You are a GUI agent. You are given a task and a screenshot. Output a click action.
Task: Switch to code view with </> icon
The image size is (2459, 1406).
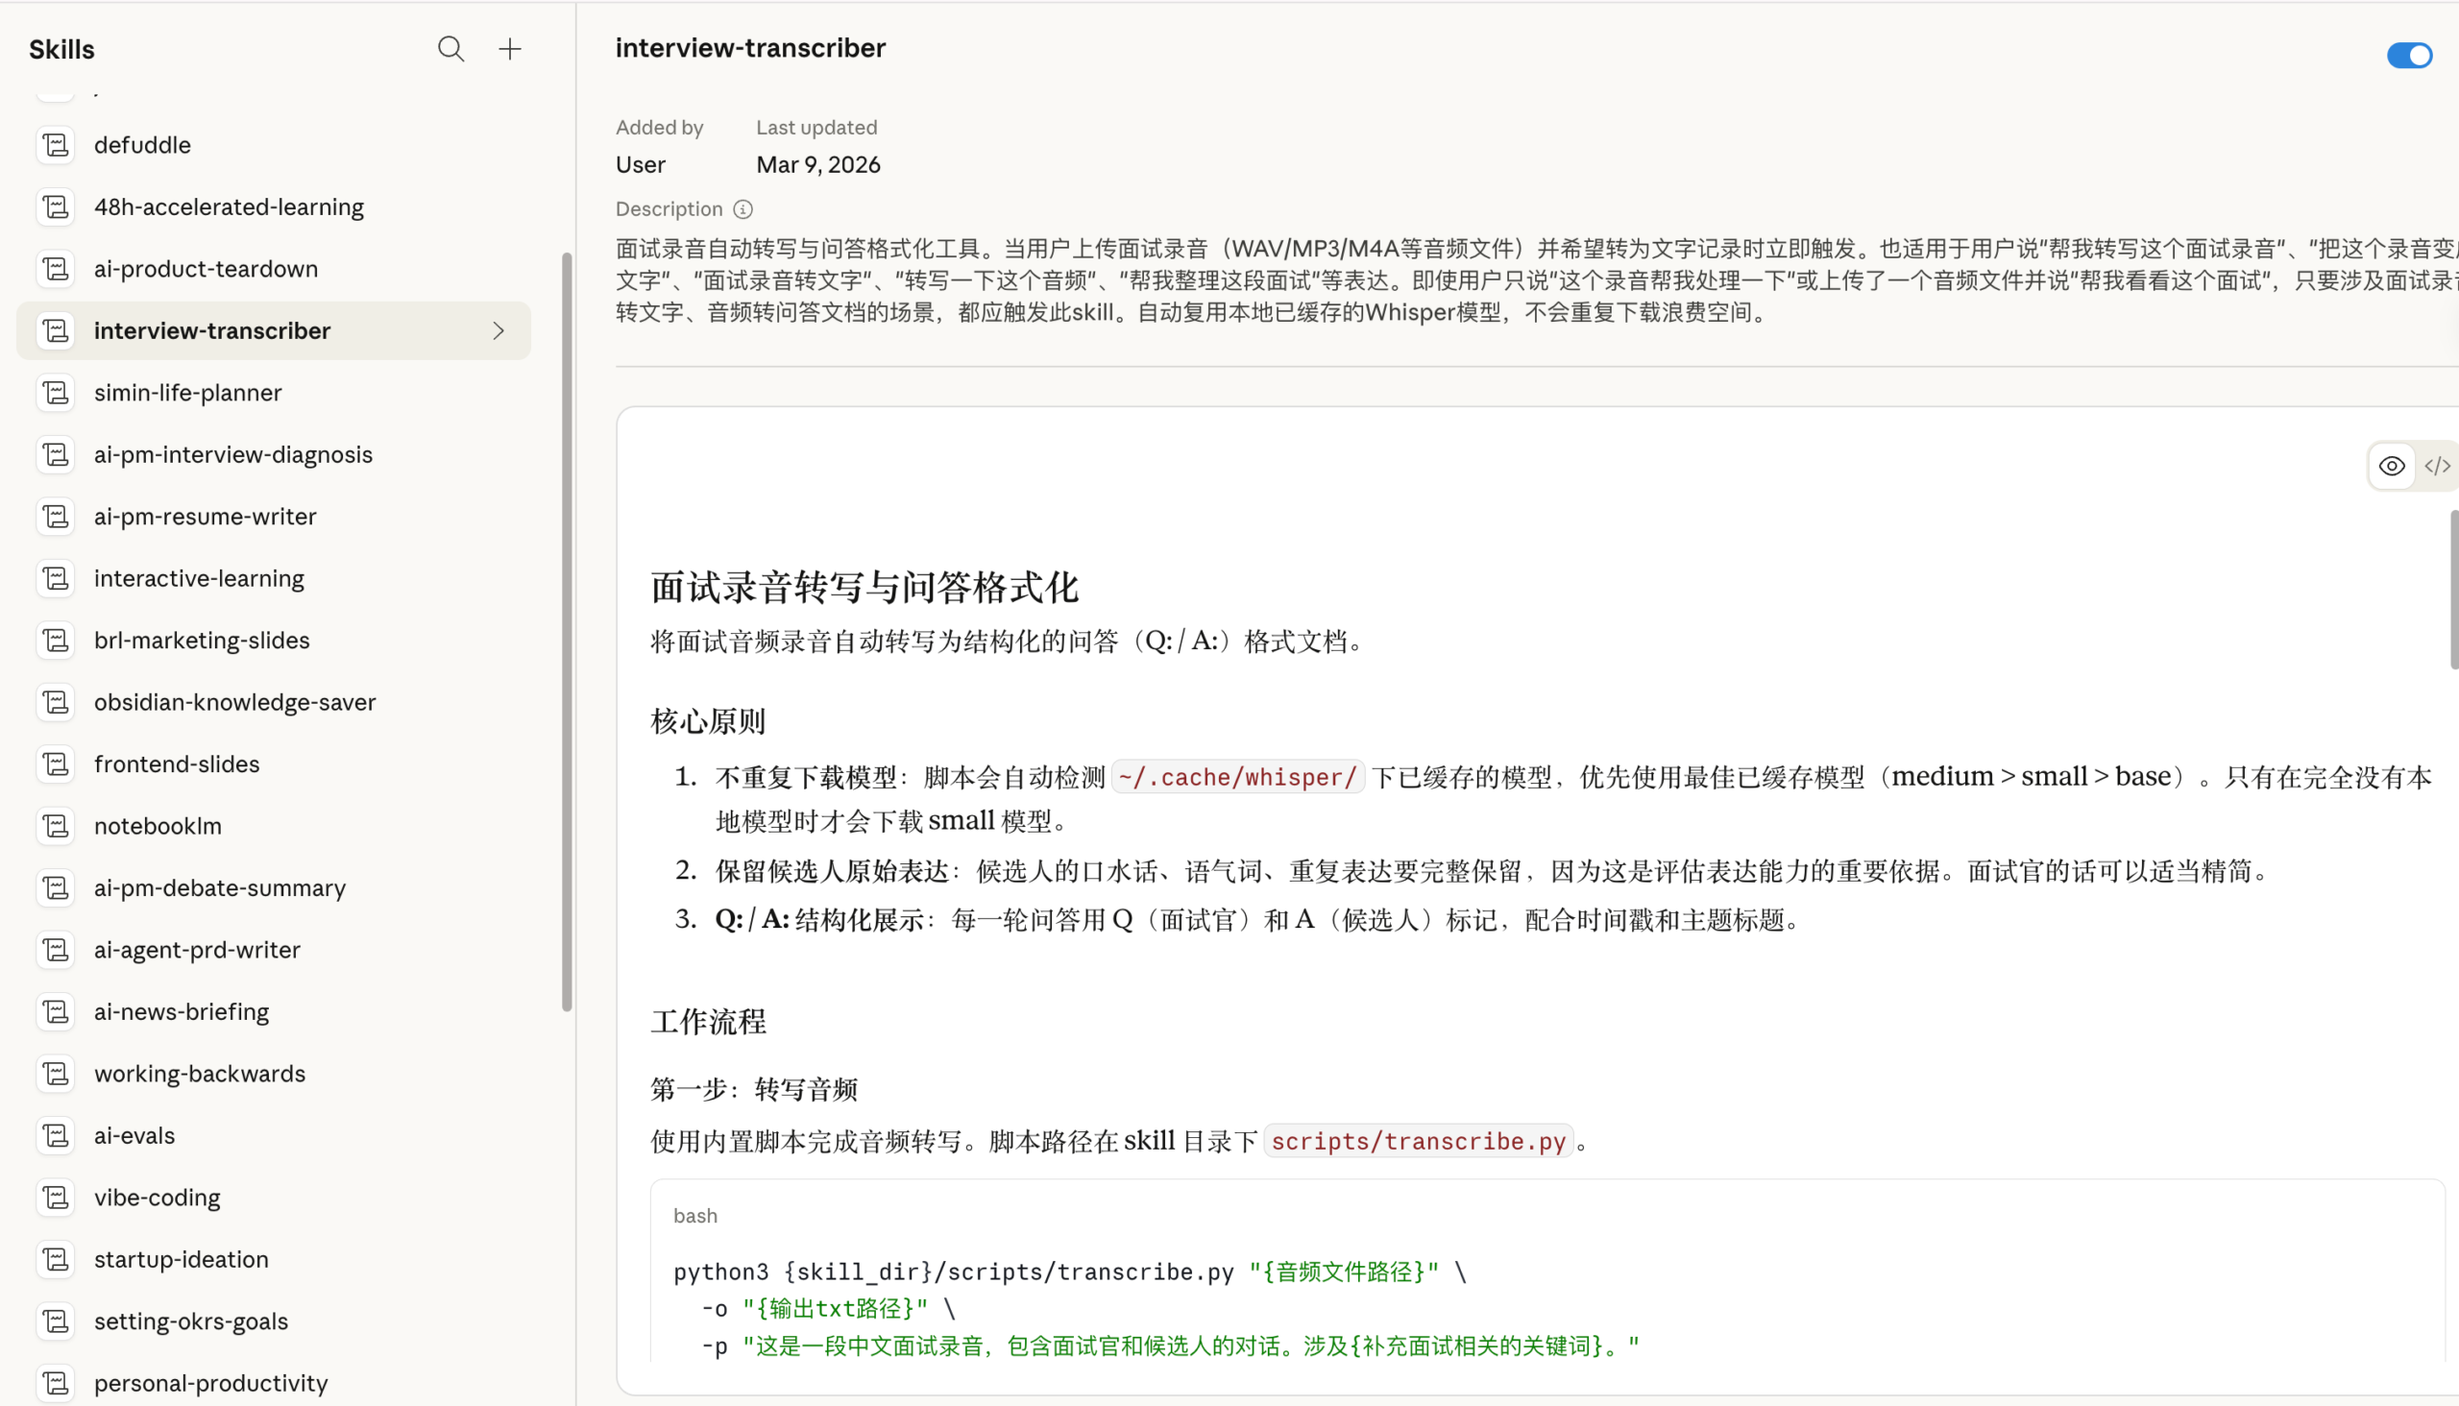[2438, 466]
